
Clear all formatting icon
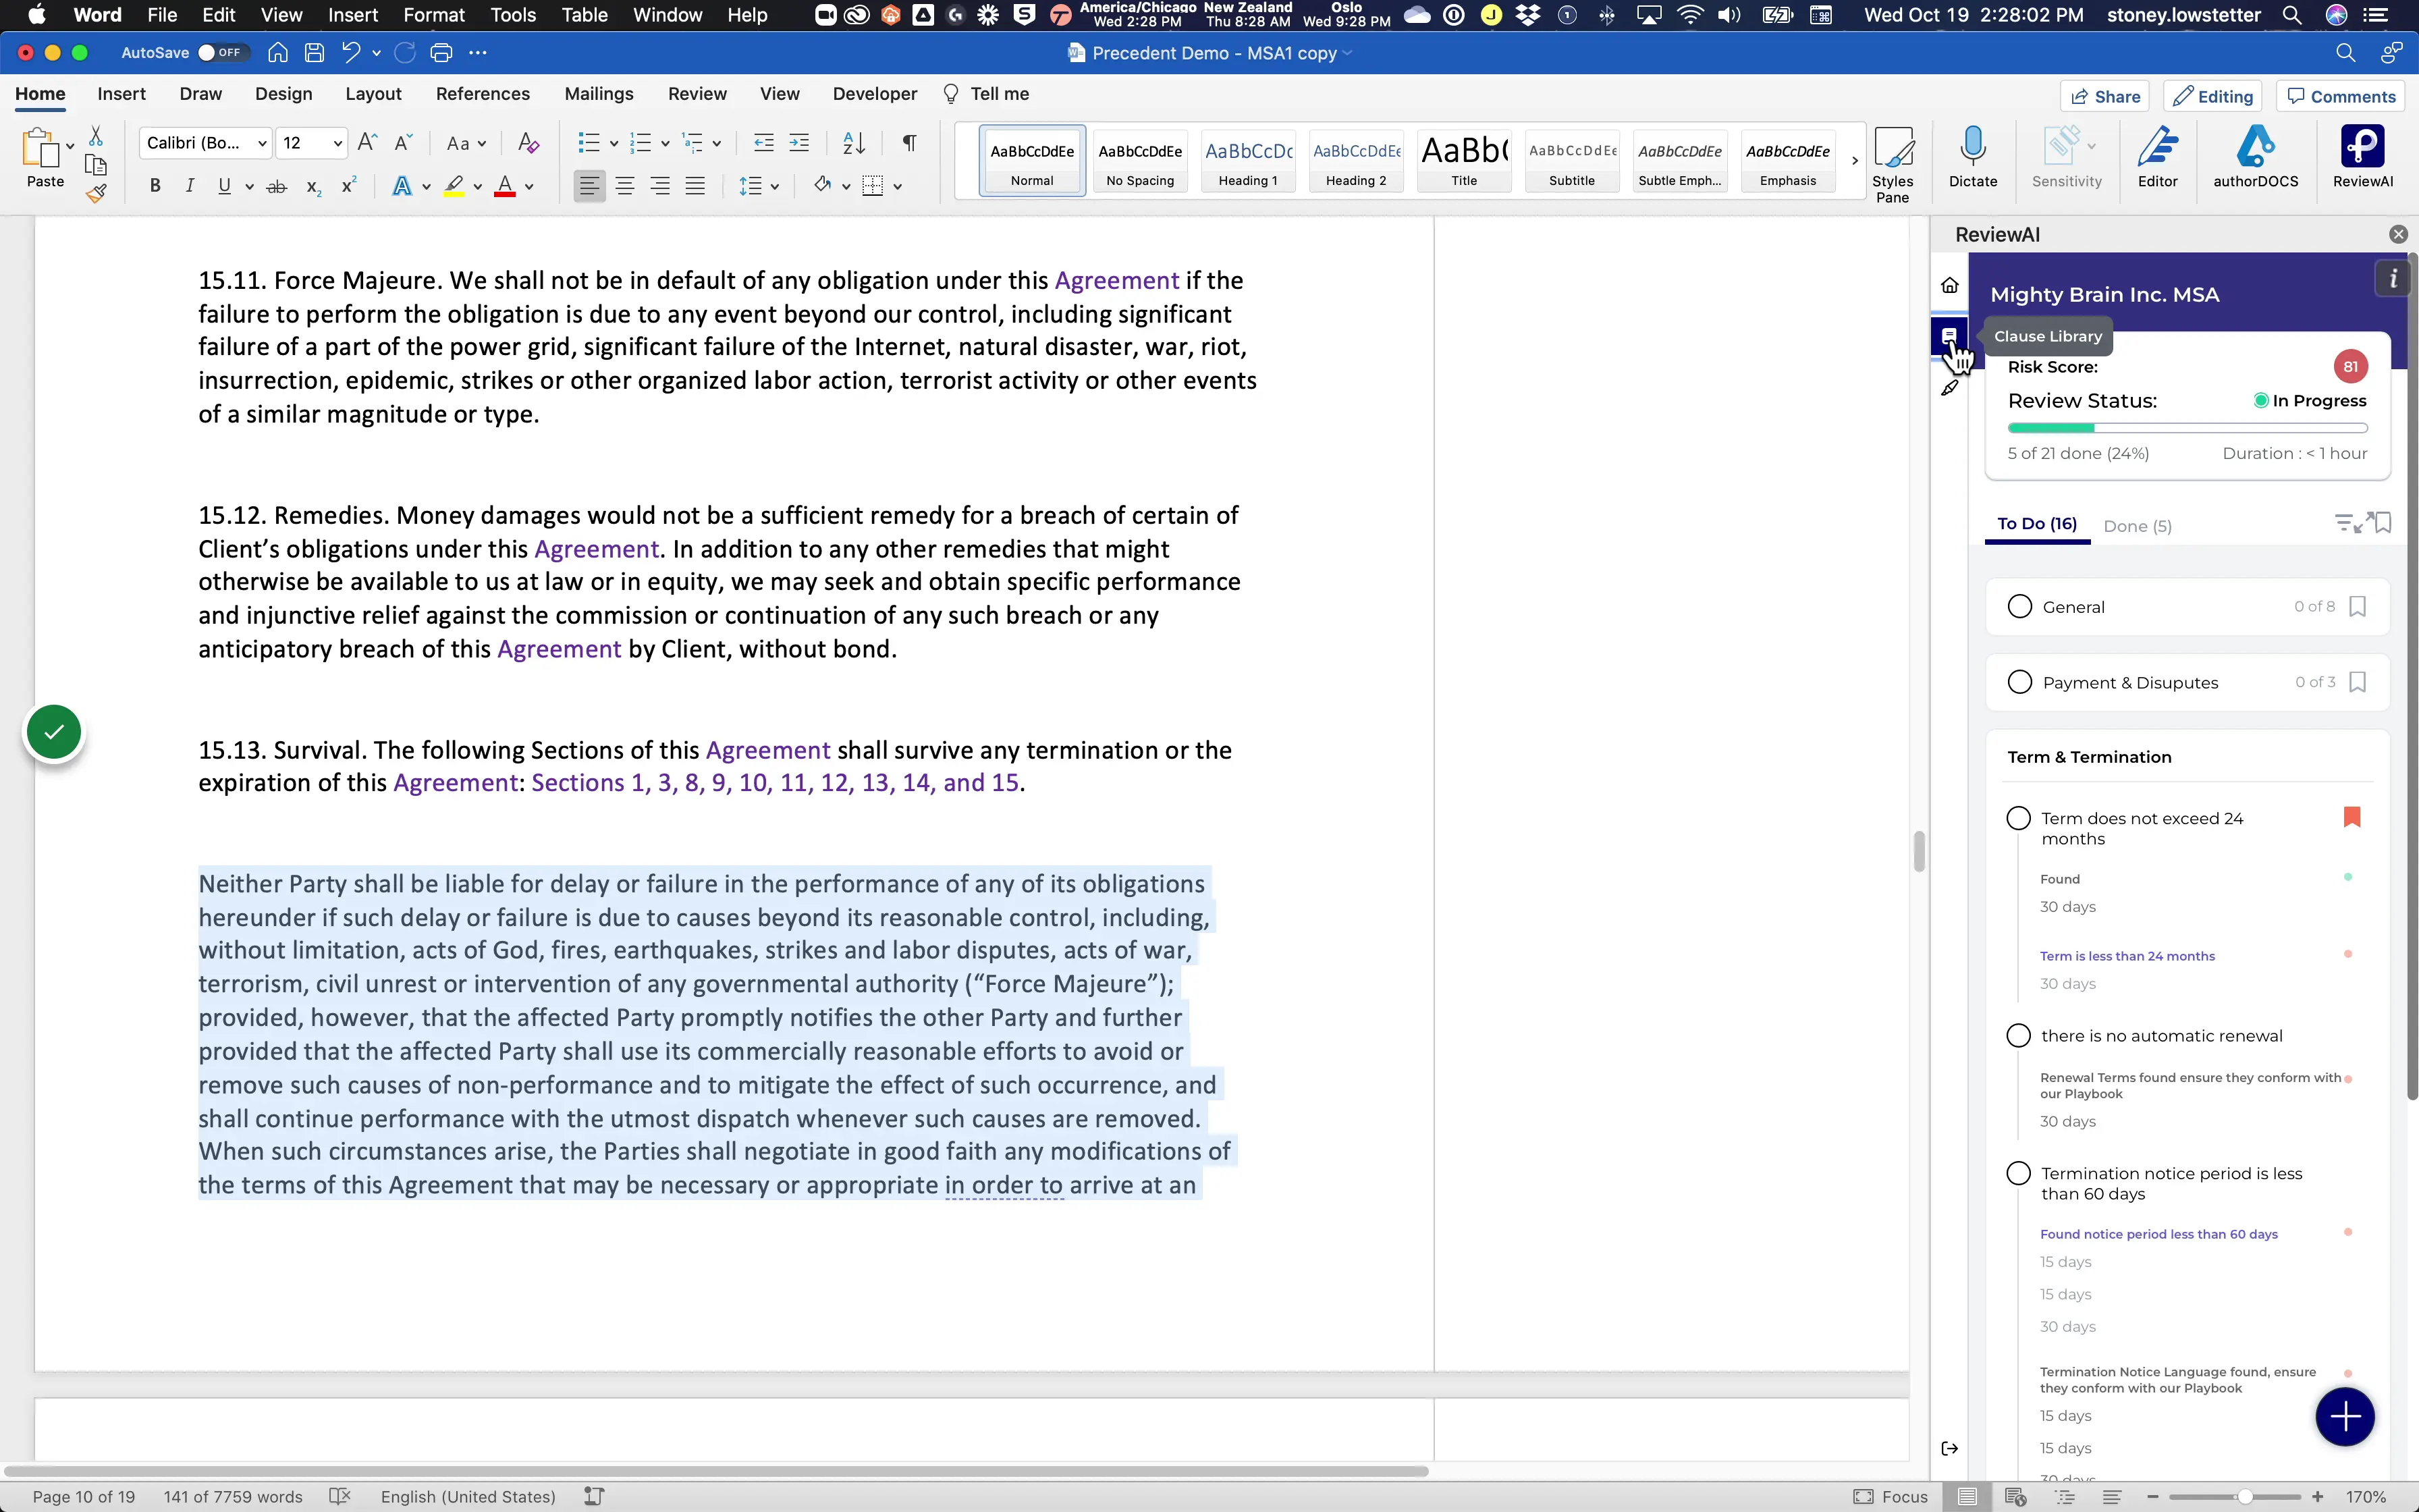point(528,143)
